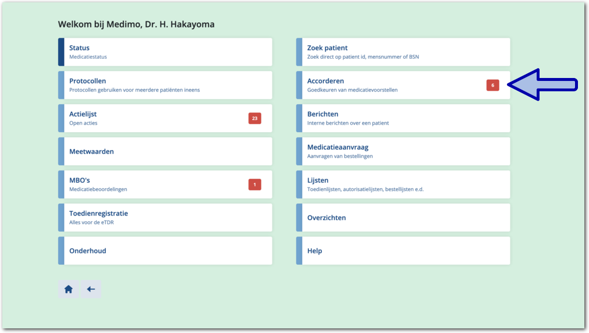Open Zoek patient search tile
589x333 pixels.
pos(403,52)
